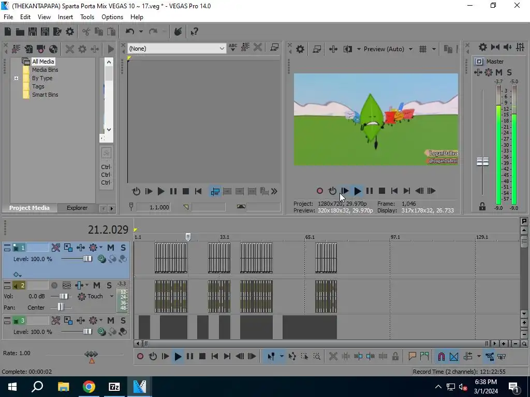Viewport: 530px width, 397px height.
Task: Open the Edit menu
Action: coord(25,17)
